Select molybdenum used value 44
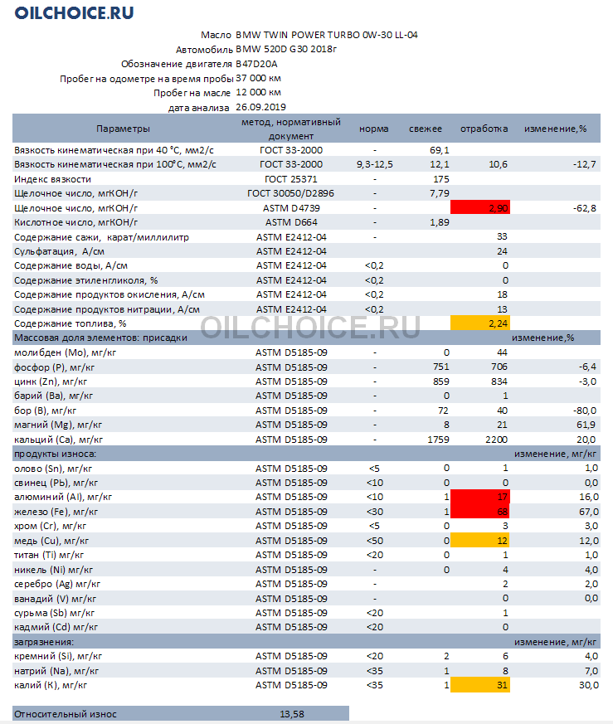Screen dimensions: 613x724 [x=502, y=352]
